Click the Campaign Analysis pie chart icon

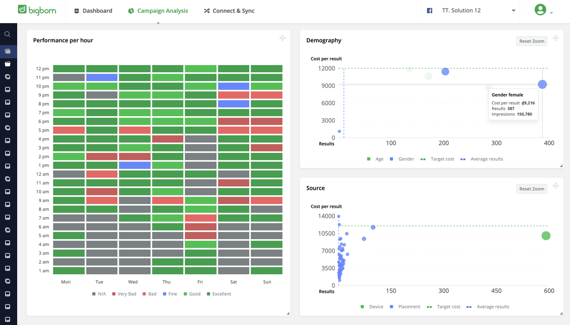pyautogui.click(x=131, y=11)
